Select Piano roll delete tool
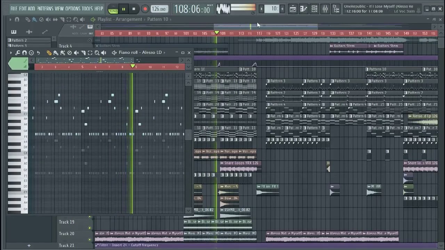The image size is (445, 250). (x=70, y=53)
